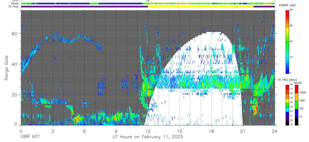Click the x-axis tick label '3'

[x=53, y=131]
